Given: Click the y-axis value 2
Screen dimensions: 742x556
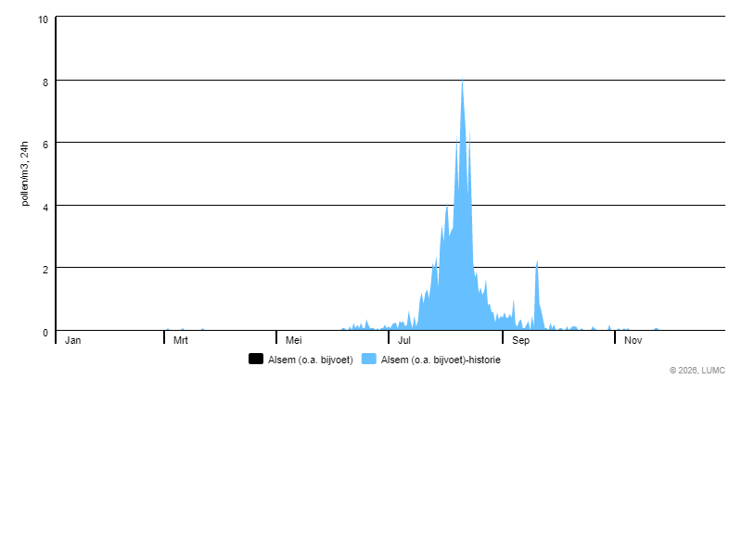Looking at the screenshot, I should click(45, 269).
